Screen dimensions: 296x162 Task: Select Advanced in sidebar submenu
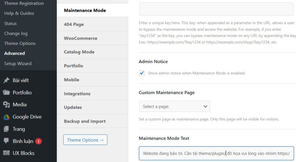(x=14, y=53)
